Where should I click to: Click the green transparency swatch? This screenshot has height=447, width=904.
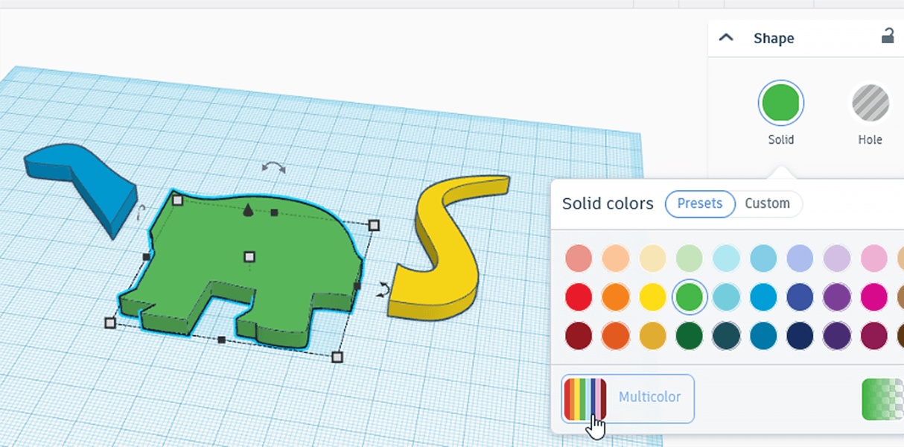[882, 399]
